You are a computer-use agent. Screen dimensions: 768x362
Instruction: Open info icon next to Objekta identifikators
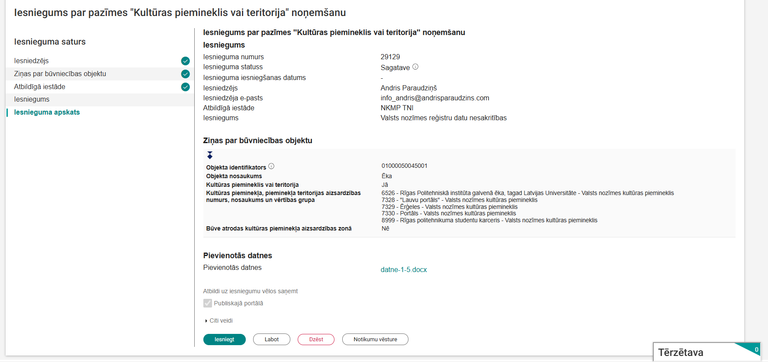pyautogui.click(x=271, y=166)
